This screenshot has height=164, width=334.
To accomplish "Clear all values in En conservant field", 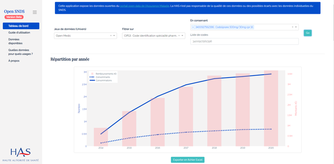I will (x=293, y=27).
